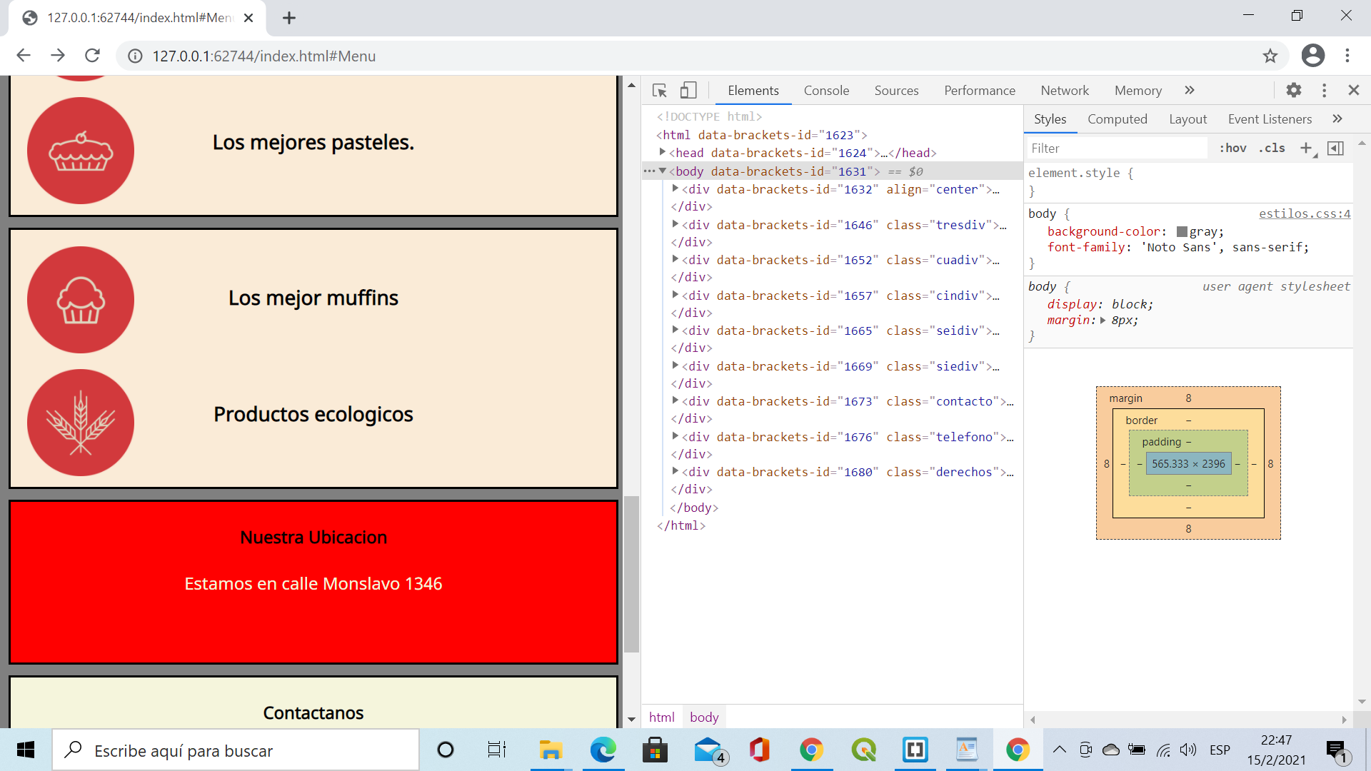Open the estilos.css:4 source link
1371x771 pixels.
1305,213
